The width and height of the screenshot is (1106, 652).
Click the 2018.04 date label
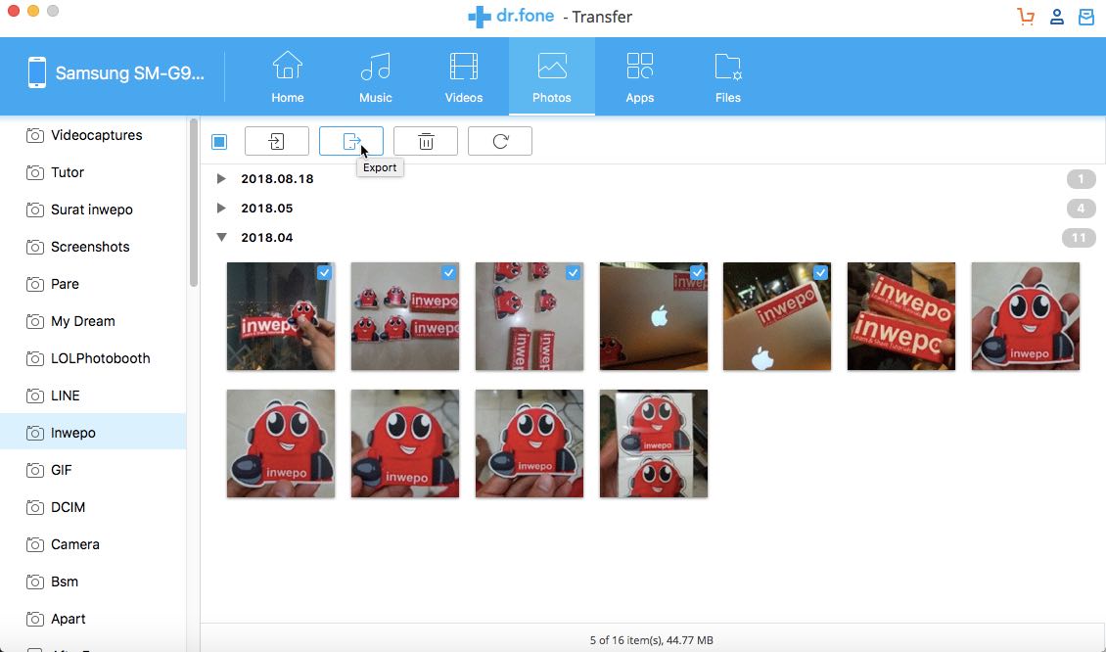[x=266, y=238]
